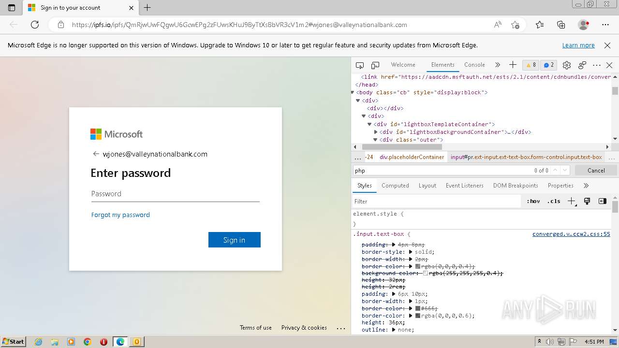View site information padlock icon
619x348 pixels.
coord(60,25)
